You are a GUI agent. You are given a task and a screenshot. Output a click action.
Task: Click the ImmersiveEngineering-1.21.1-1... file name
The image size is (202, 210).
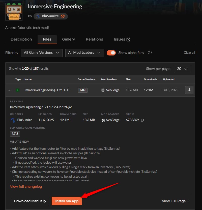tap(48, 90)
